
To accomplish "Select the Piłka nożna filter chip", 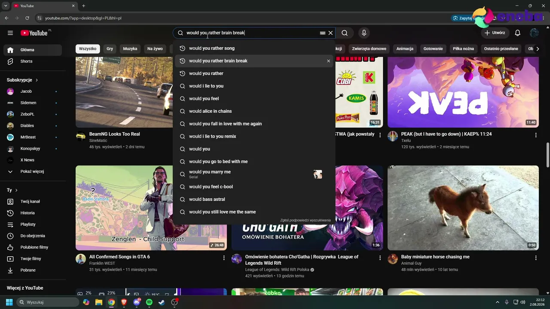I will point(463,49).
